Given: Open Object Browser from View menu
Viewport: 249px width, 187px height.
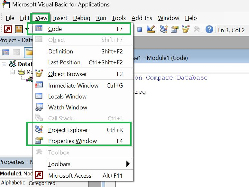Looking at the screenshot, I should point(83,74).
